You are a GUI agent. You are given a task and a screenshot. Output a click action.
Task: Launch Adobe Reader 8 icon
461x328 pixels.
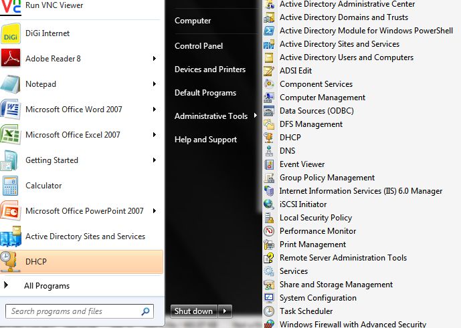[11, 58]
